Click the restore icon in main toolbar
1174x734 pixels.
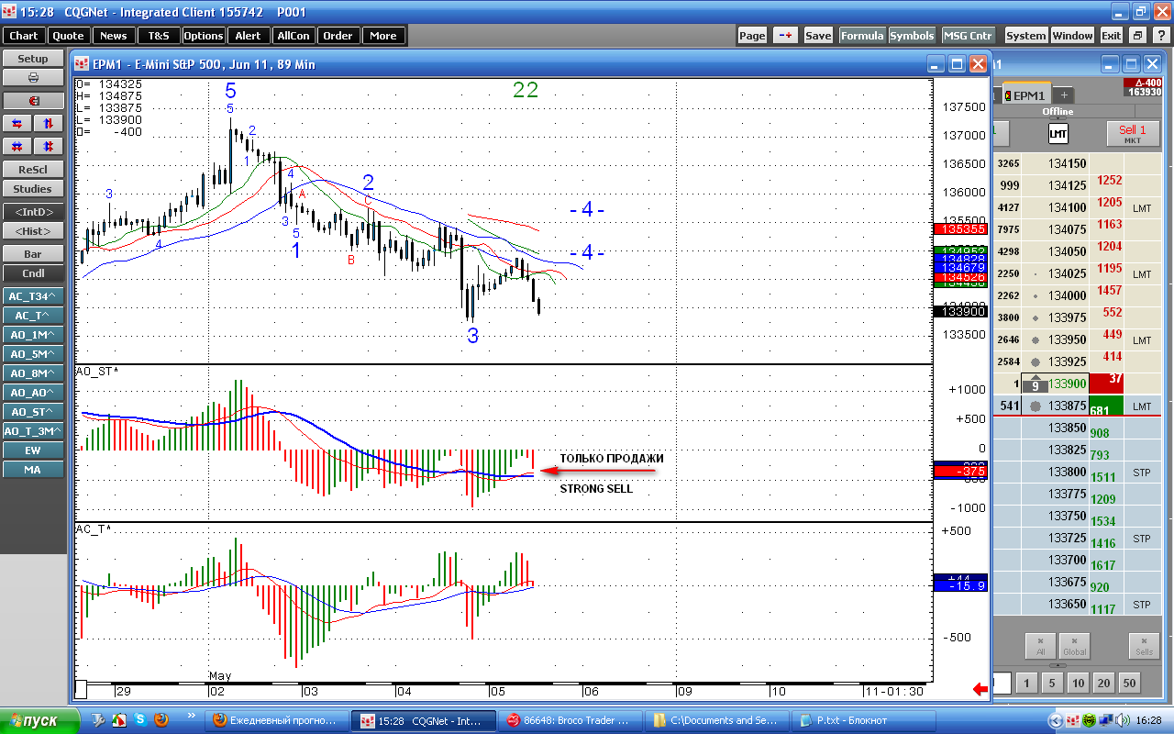(1137, 36)
